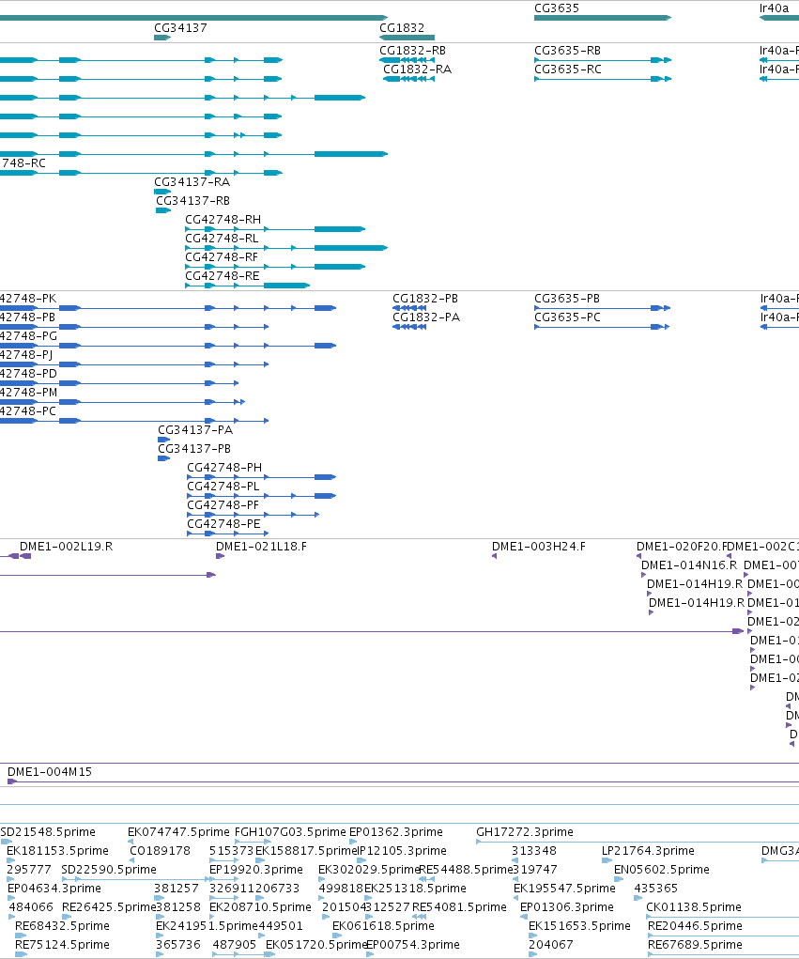Screen dimensions: 799x959
Task: Open the DME1-014N16.R BAC end label
Action: click(x=689, y=565)
